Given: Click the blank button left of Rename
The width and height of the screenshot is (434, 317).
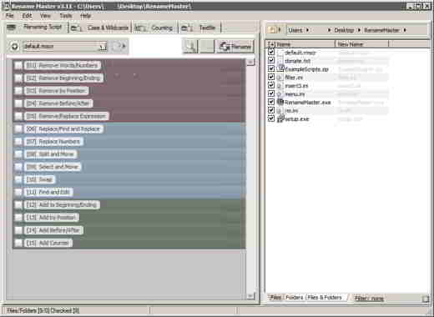Looking at the screenshot, I should (x=207, y=46).
